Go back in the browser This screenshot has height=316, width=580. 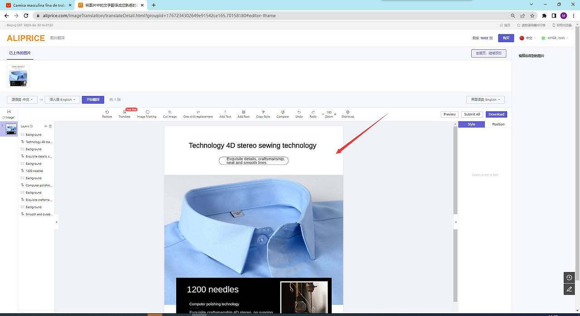point(6,15)
